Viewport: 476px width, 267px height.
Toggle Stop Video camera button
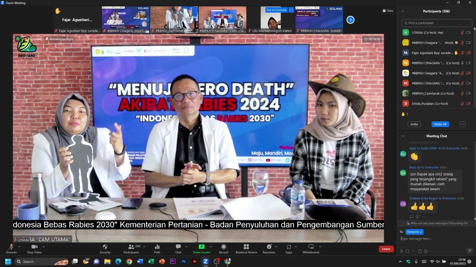point(34,247)
